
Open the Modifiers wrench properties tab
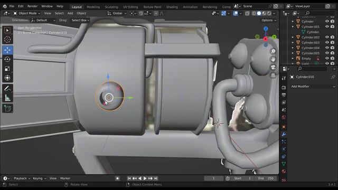coord(284,135)
